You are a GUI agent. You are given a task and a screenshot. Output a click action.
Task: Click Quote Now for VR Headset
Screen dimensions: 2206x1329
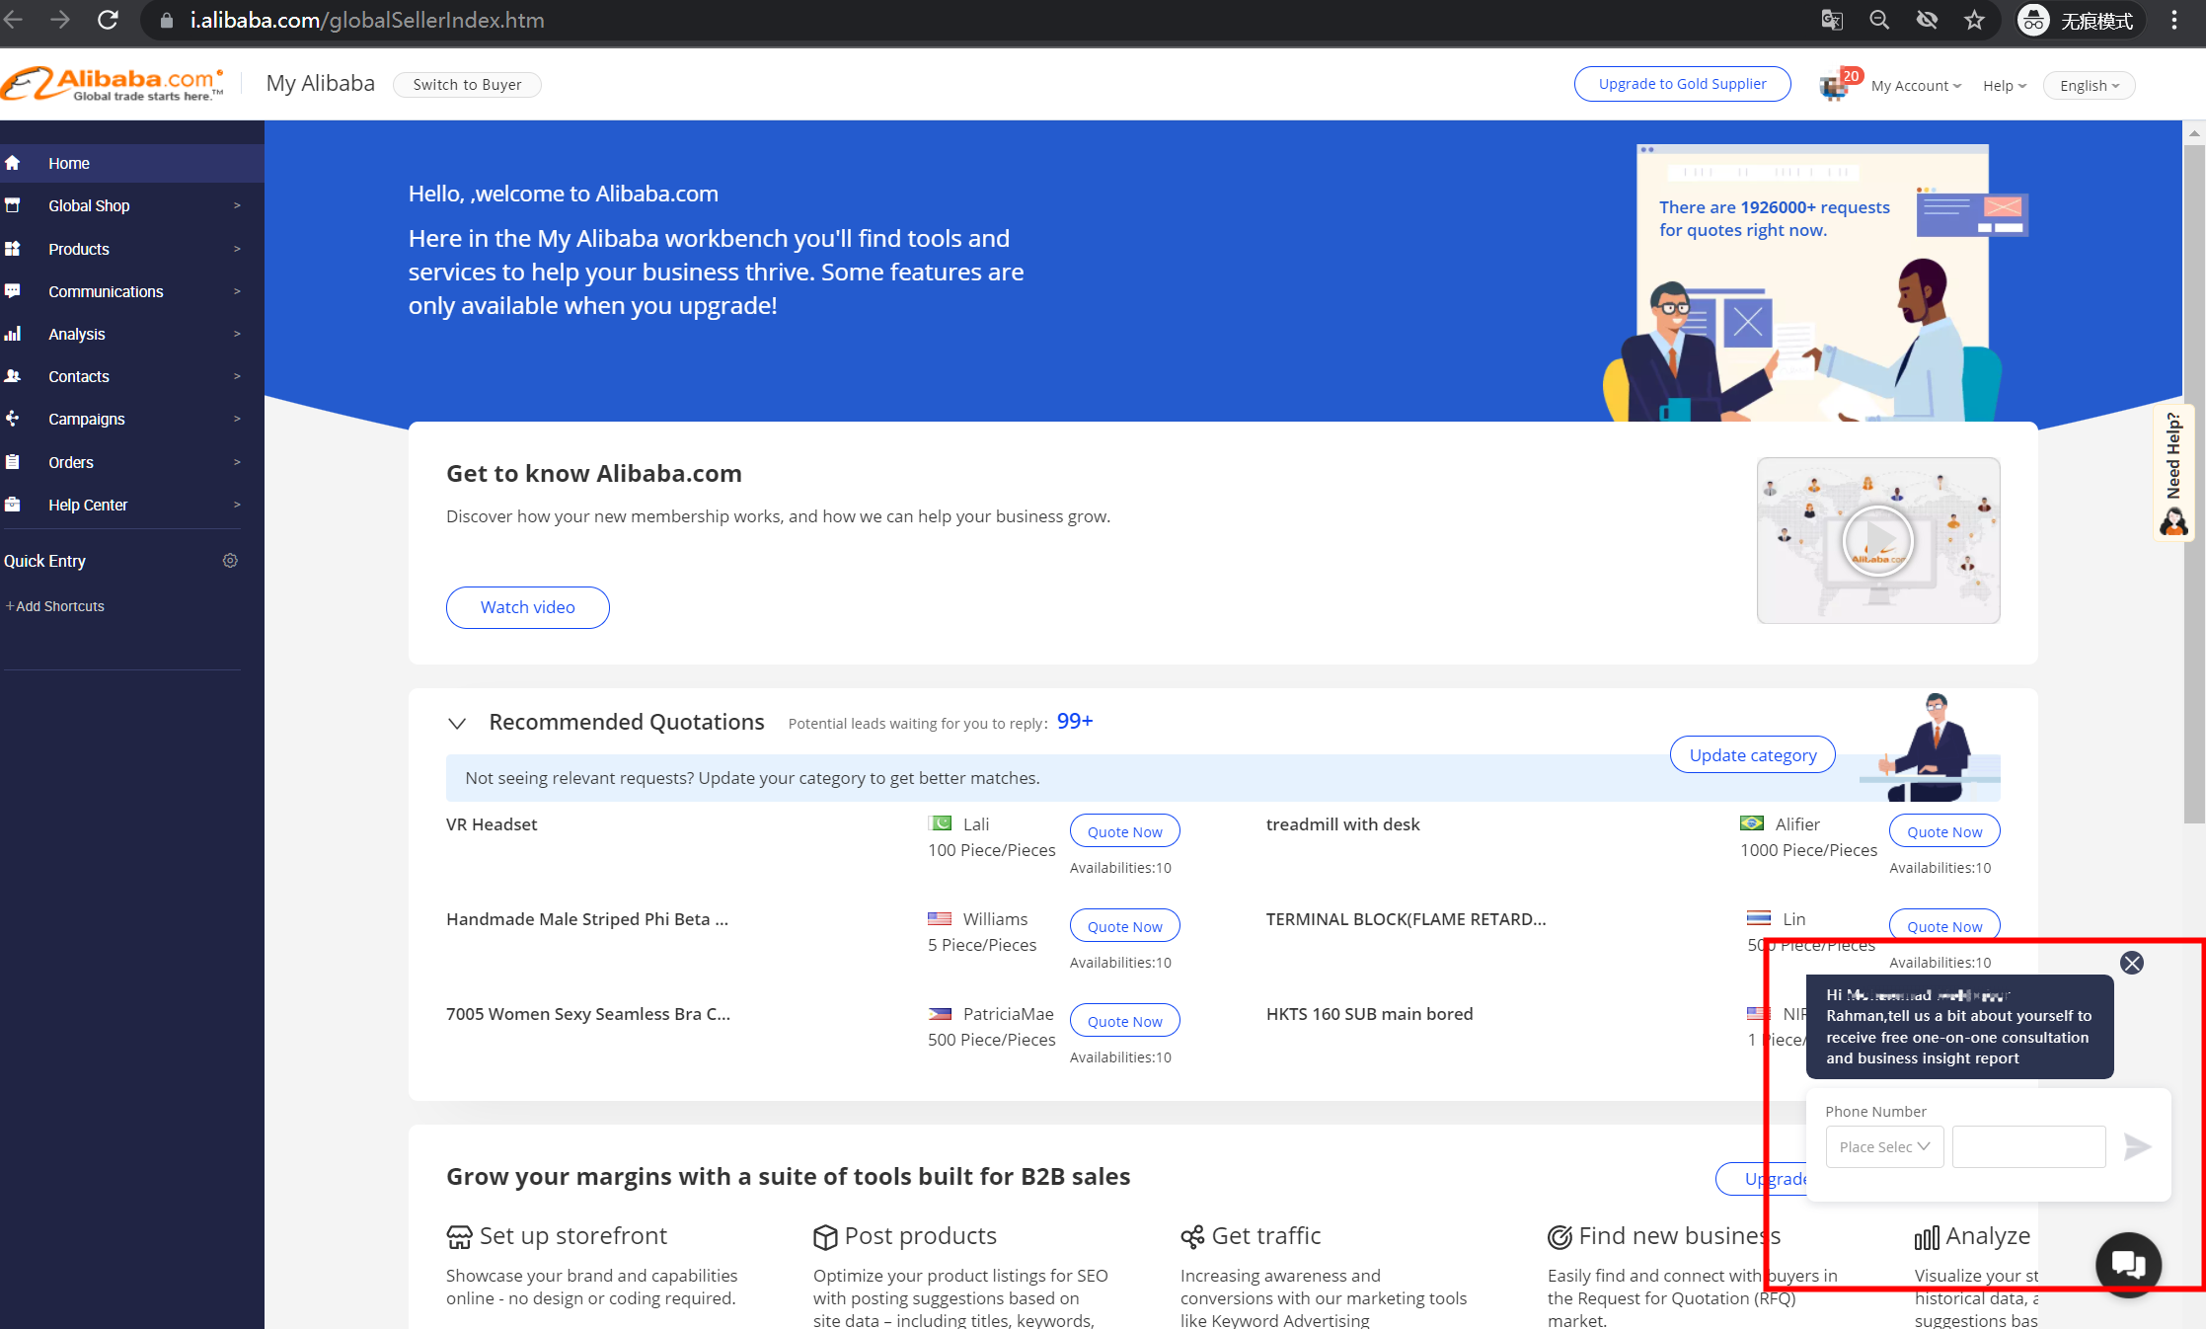click(1124, 831)
